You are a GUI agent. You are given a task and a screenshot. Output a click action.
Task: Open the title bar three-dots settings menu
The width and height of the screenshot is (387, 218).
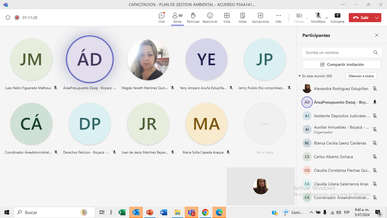pos(343,5)
